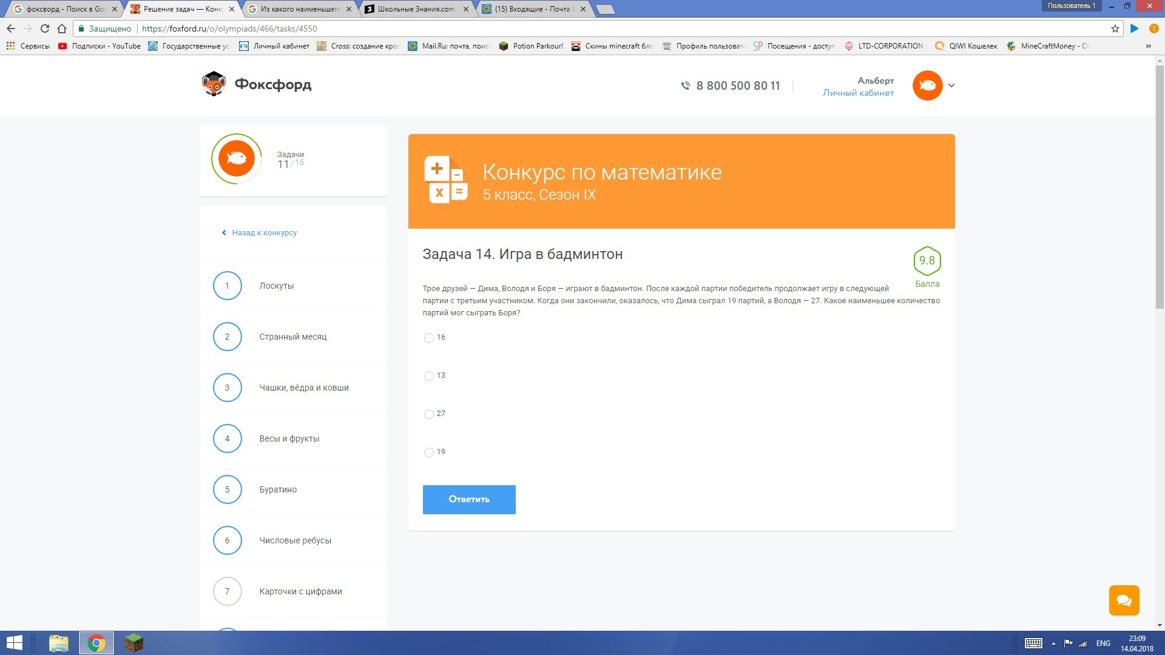Screen dimensions: 1165x655
Task: Open clock showing 23:09
Action: pyautogui.click(x=1136, y=643)
